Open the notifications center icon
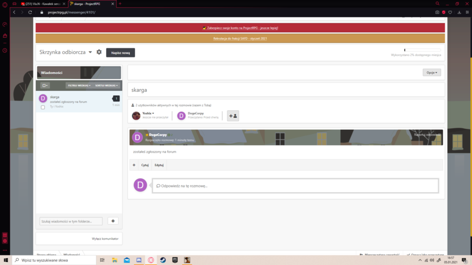This screenshot has height=265, width=472. pyautogui.click(x=465, y=260)
